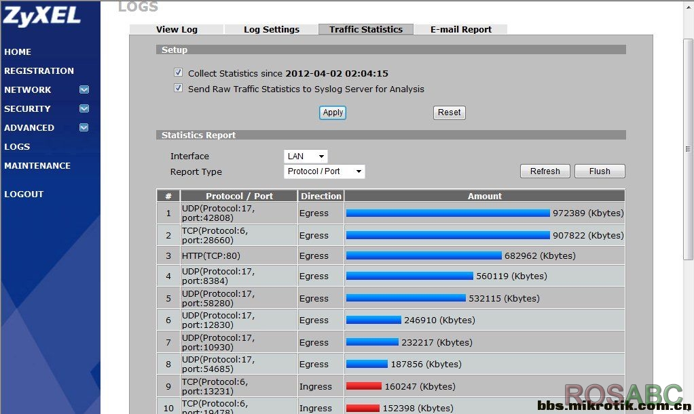Click the 532115 (Kbytes) value

coord(504,298)
